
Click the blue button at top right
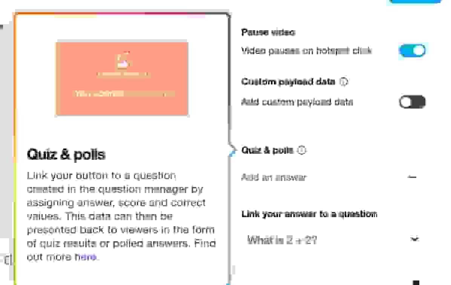415,1
